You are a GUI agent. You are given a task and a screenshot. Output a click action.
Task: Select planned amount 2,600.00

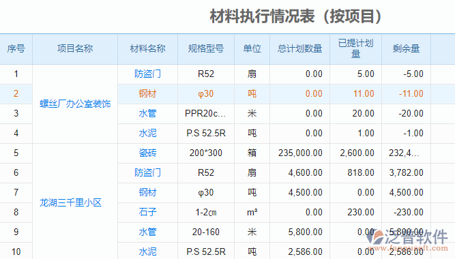(x=357, y=153)
